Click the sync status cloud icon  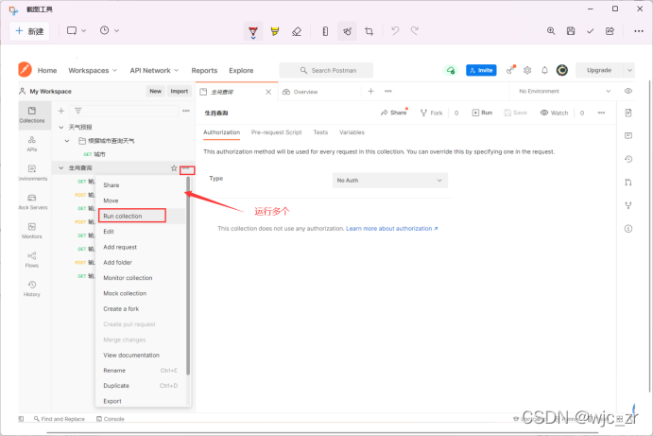click(x=451, y=70)
